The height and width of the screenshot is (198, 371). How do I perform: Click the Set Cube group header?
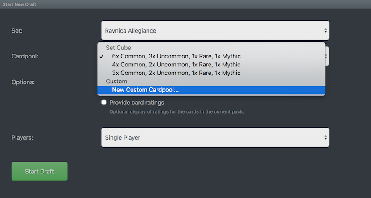118,48
